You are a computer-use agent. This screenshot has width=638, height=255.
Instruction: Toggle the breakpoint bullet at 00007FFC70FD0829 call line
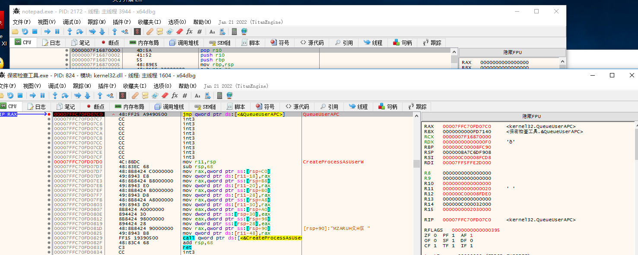point(49,238)
